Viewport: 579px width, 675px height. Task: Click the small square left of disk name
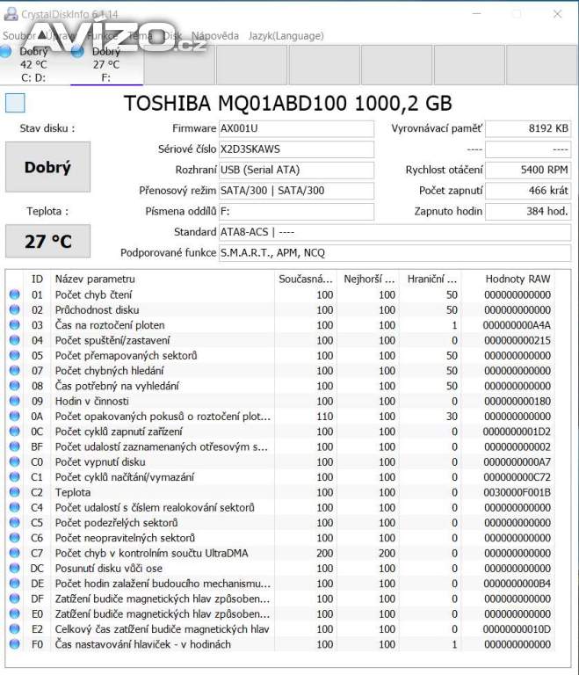pos(15,103)
